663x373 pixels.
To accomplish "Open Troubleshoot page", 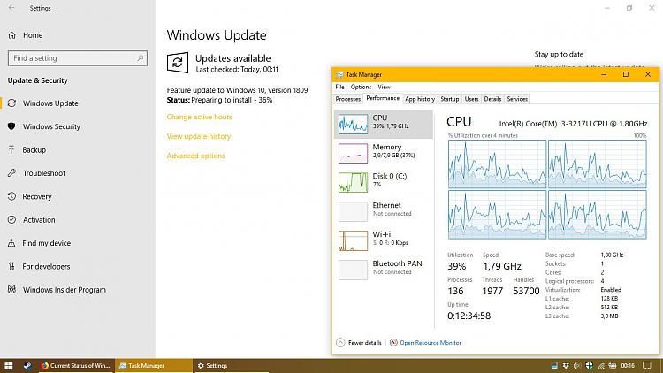I will pyautogui.click(x=44, y=173).
